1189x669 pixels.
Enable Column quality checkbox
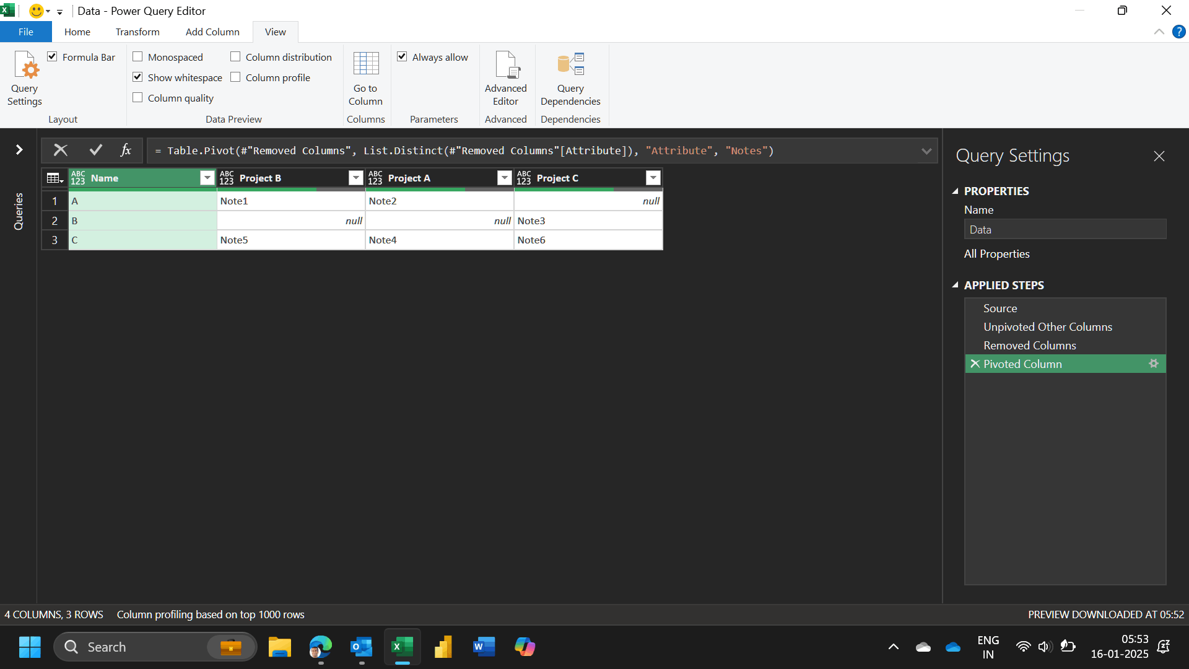tap(138, 98)
